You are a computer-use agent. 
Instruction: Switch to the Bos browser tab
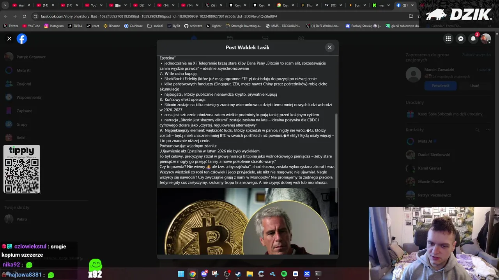click(354, 5)
